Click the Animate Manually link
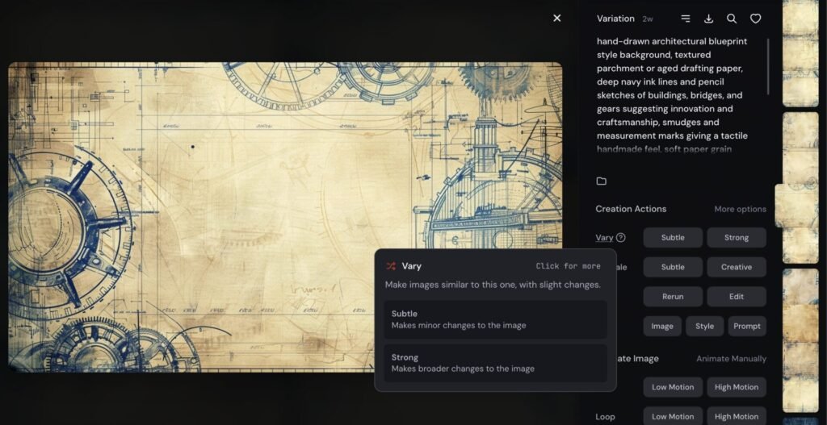 tap(731, 359)
